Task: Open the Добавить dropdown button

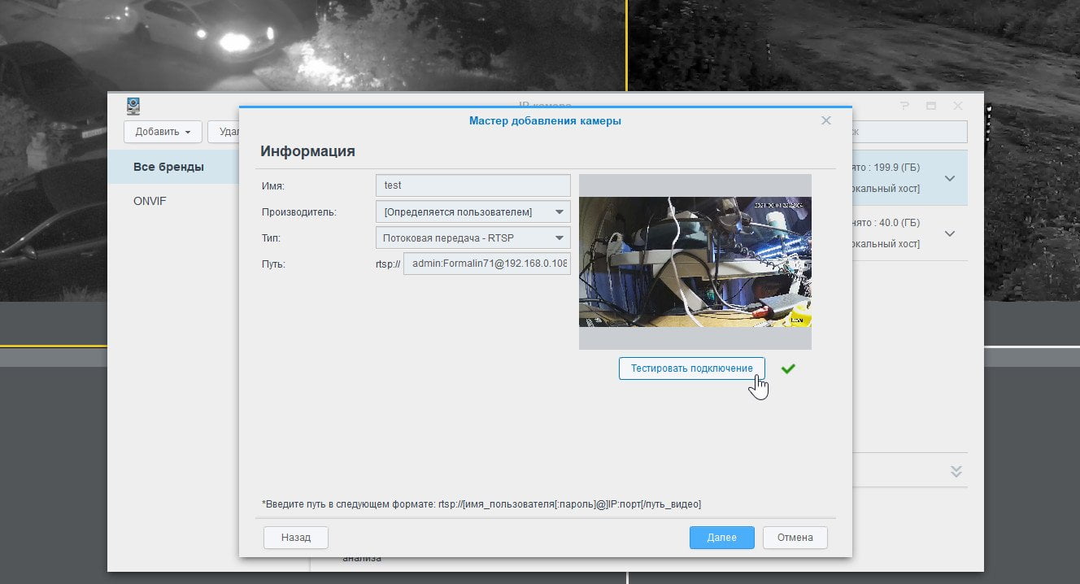Action: 163,131
